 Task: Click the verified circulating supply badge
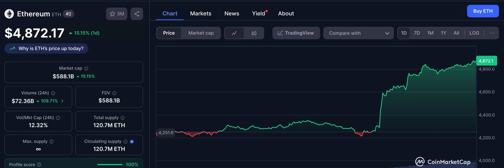pos(132,142)
